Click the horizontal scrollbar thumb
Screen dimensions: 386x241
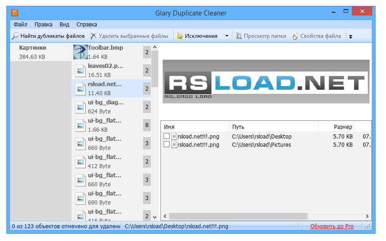[x=238, y=216]
